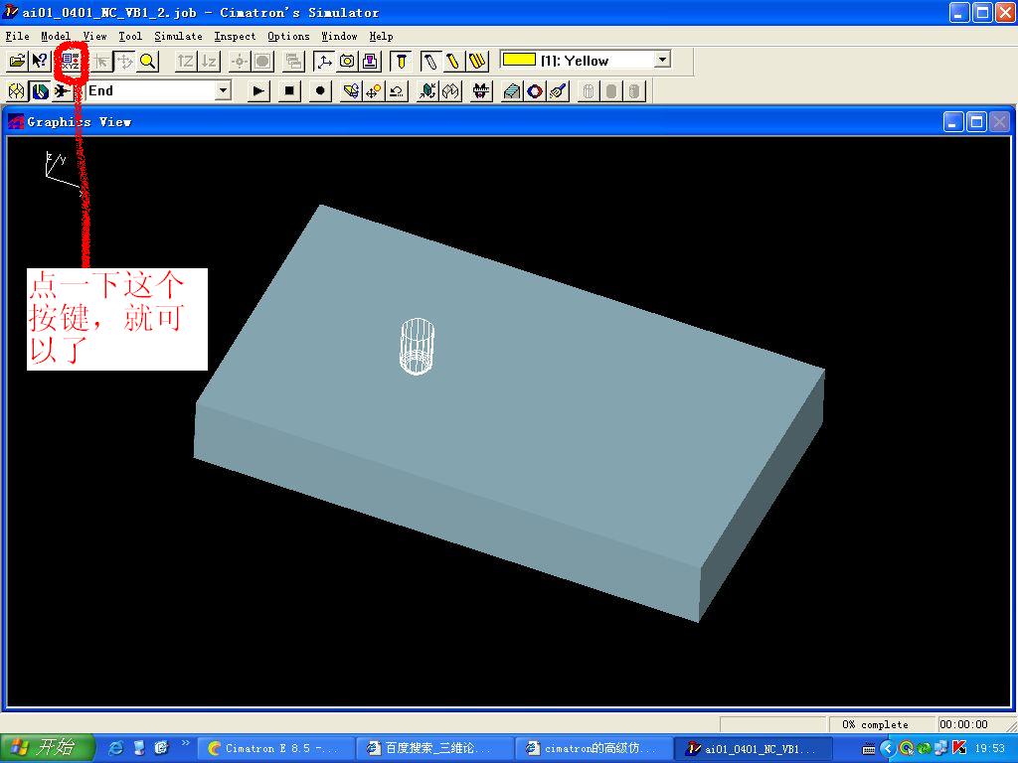
Task: Click the wireframe globe view icon
Action: tap(17, 90)
